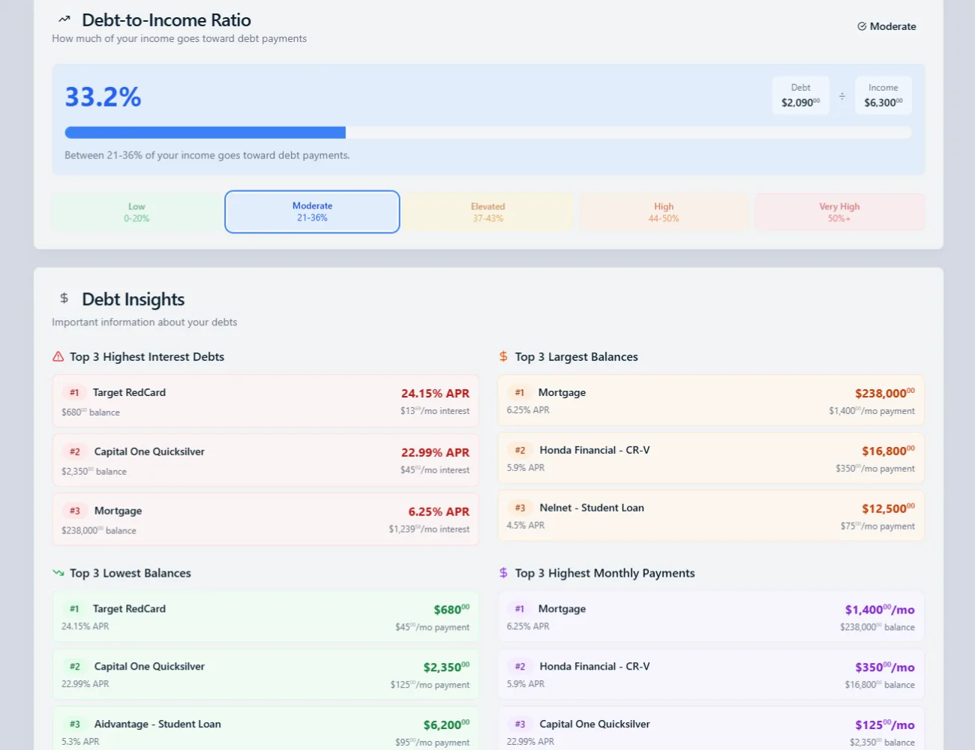Click the green downtrend icon for Lowest Balances
This screenshot has width=975, height=750.
58,573
